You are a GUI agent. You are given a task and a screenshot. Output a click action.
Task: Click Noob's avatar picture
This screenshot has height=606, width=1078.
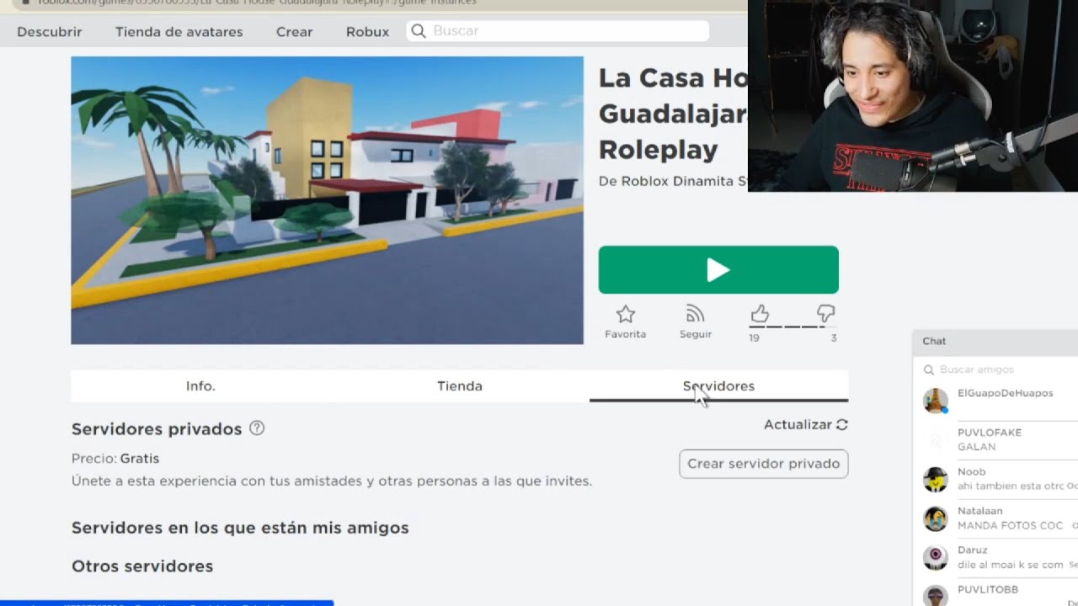(x=936, y=480)
